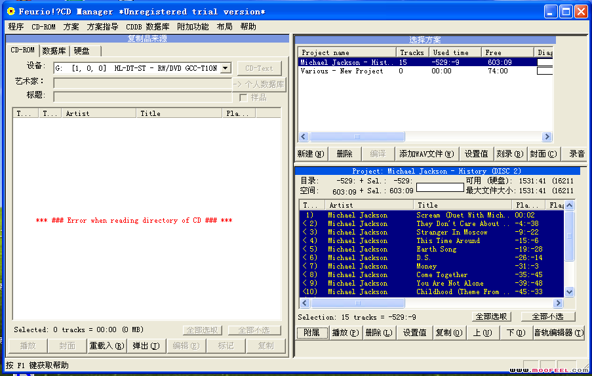592x376 pixels.
Task: Click 全部不选 button in project panel
Action: tap(548, 317)
